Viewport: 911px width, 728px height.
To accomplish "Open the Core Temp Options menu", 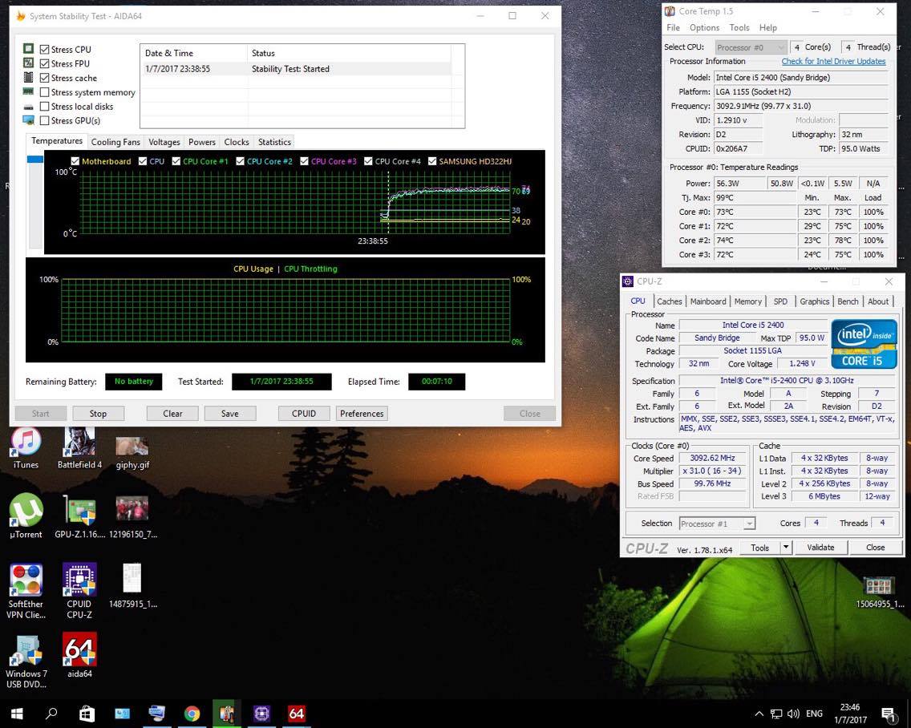I will tap(704, 27).
